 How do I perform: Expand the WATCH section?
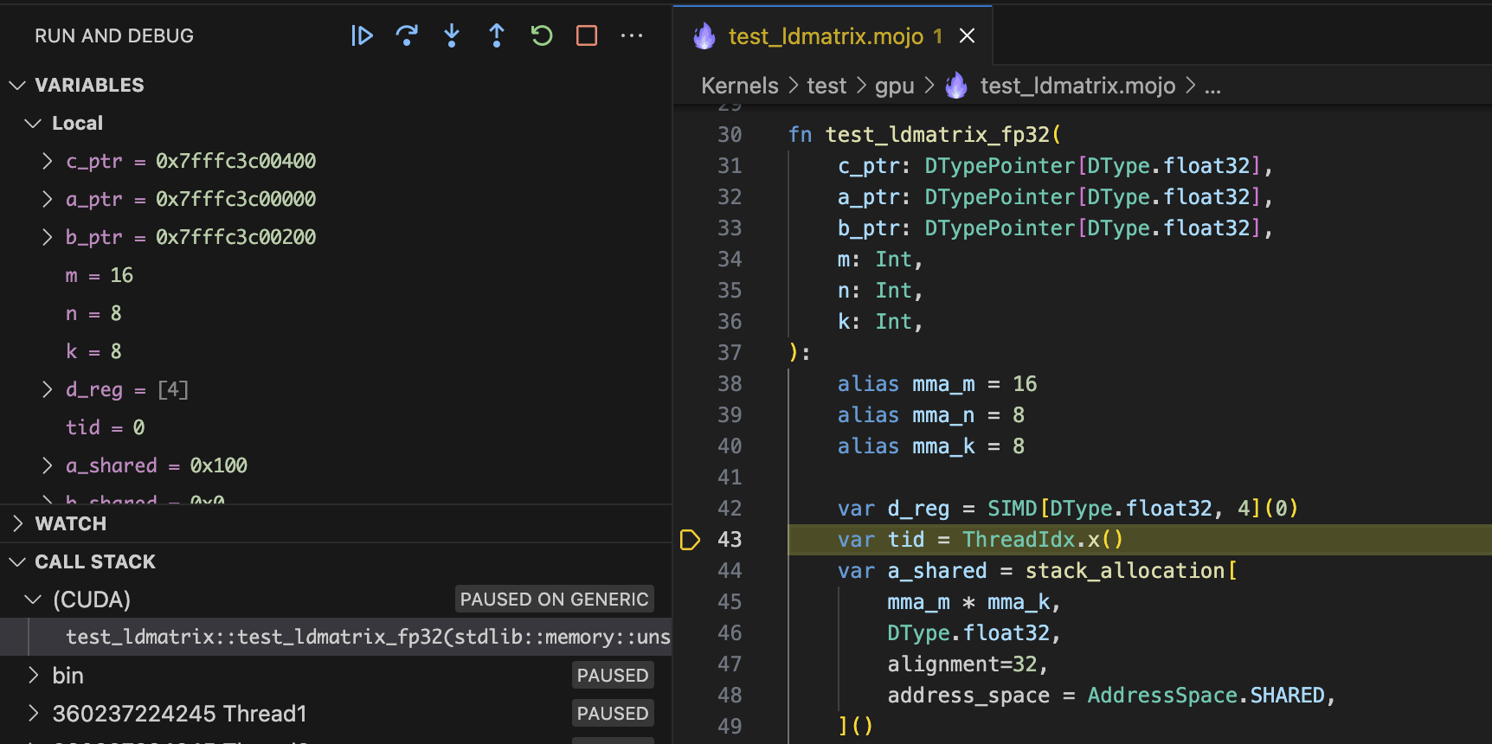pos(17,523)
